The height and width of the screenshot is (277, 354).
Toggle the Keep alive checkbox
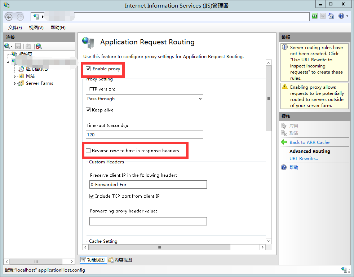coord(88,110)
